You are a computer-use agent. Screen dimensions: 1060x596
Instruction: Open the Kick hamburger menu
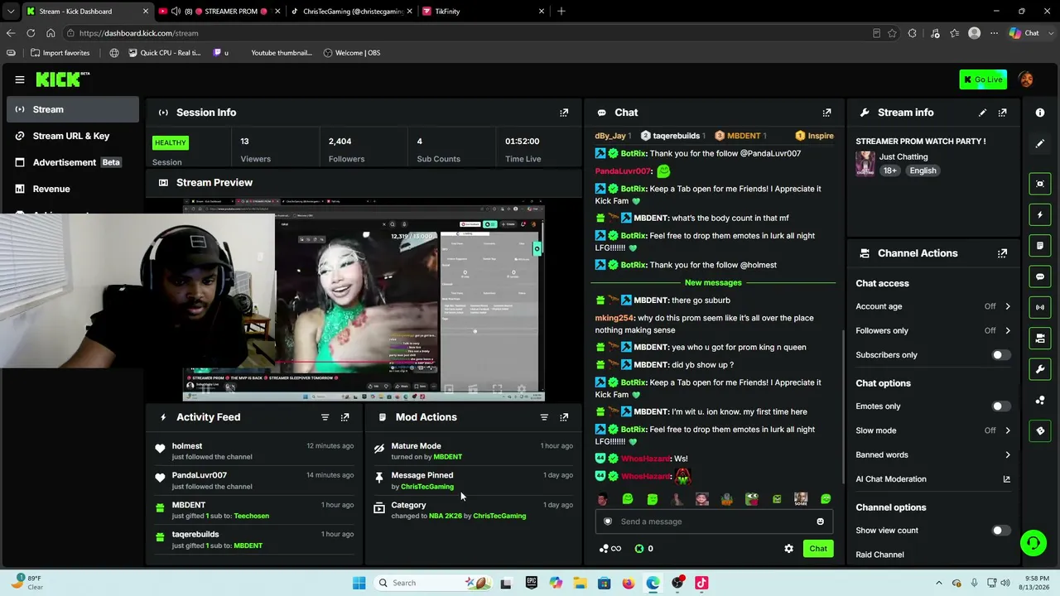(x=20, y=79)
